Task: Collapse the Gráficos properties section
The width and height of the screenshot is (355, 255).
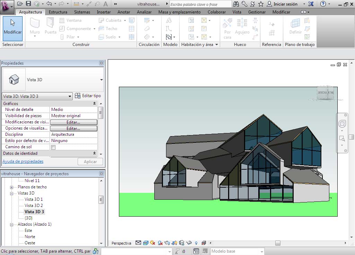Action: click(94, 104)
